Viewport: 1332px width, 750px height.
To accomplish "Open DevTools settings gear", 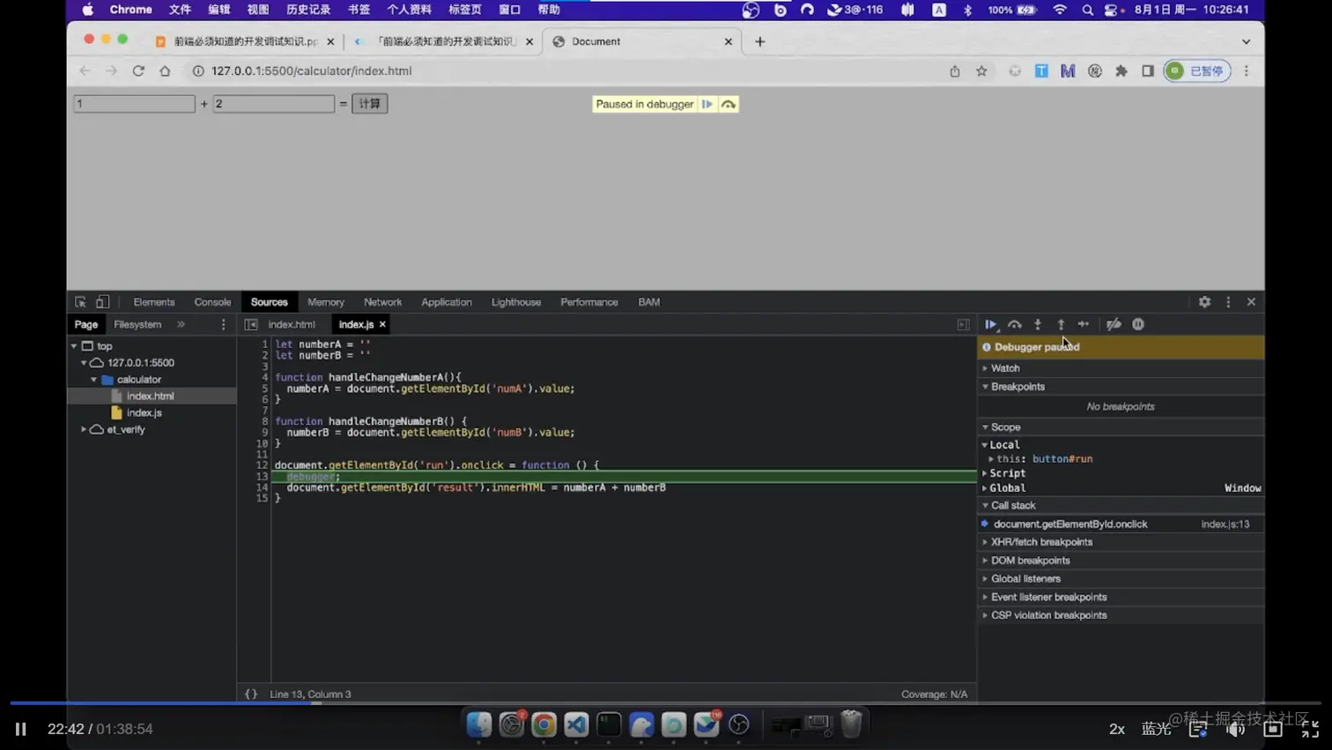I will coord(1204,301).
